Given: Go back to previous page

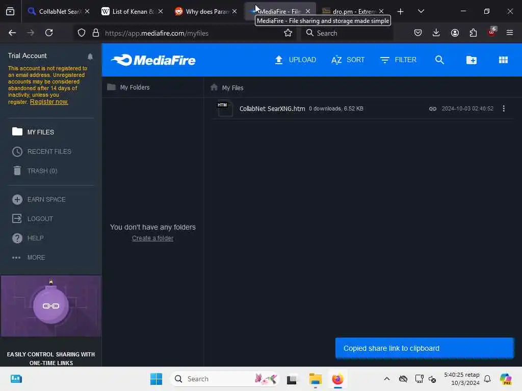Looking at the screenshot, I should 12,33.
